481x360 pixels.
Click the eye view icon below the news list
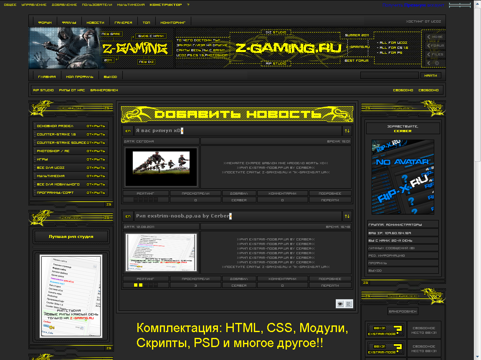coord(340,304)
